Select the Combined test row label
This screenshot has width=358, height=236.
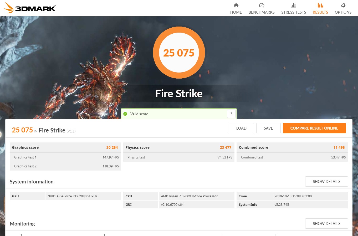pos(252,157)
